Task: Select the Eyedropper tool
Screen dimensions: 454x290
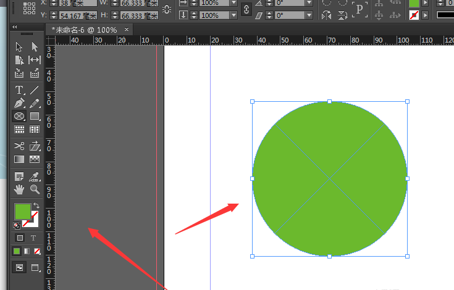Action: 35,177
